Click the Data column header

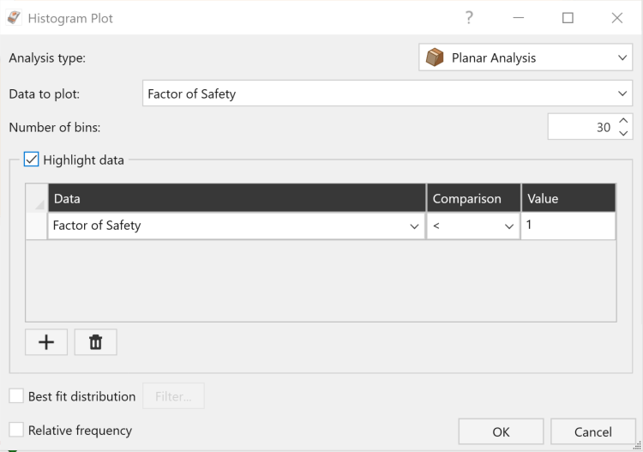[237, 198]
